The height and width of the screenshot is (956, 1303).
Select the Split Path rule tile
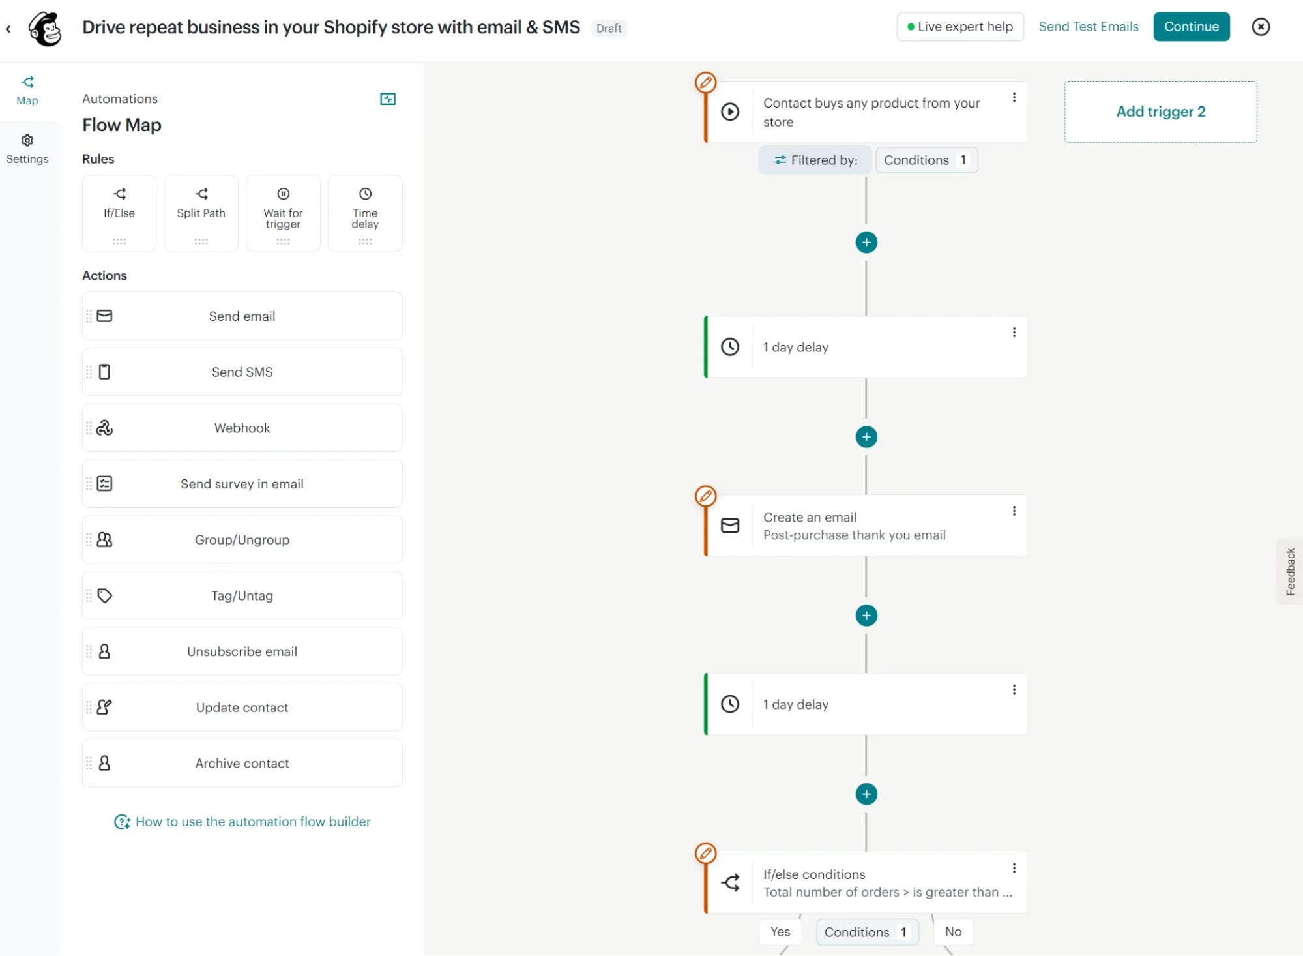(201, 213)
